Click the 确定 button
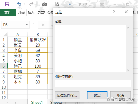The height and width of the screenshot is (104, 138). coord(97,95)
